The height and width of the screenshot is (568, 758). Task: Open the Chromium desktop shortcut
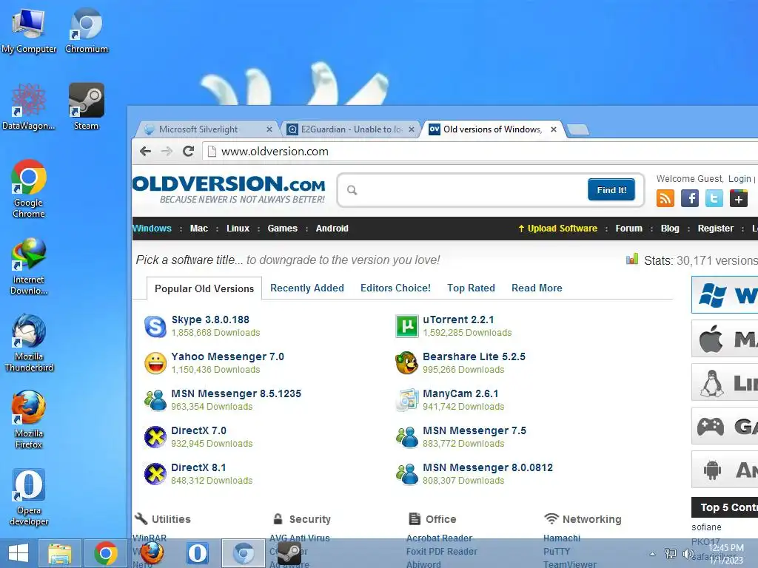(87, 31)
